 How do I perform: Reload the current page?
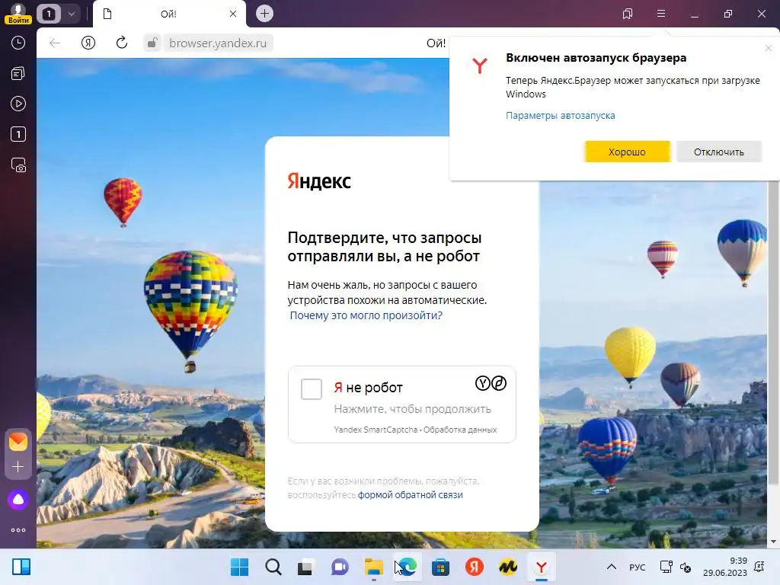click(x=122, y=43)
